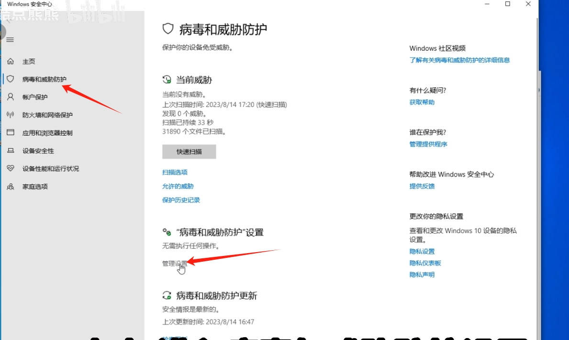This screenshot has height=340, width=569.
Task: Open the 管理提供程序 link
Action: click(428, 144)
